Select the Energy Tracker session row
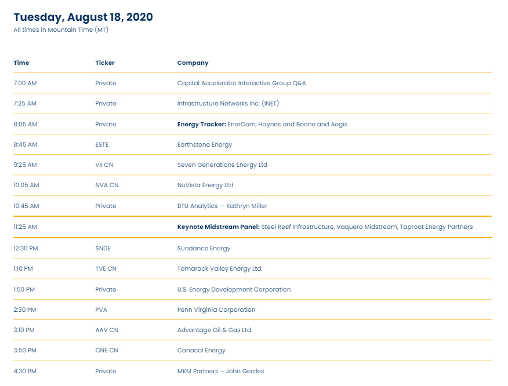 pos(262,124)
